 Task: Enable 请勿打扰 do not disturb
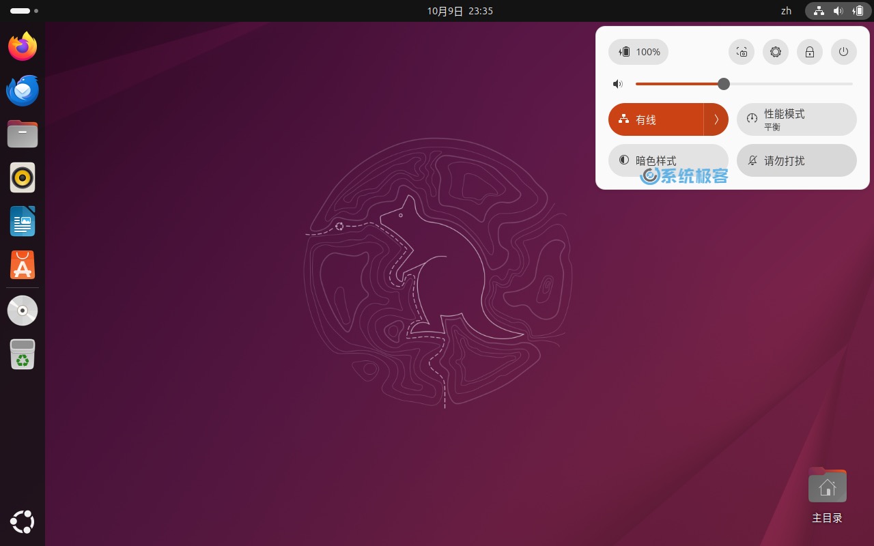796,160
